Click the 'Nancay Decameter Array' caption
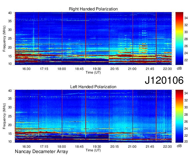Image resolution: width=191 pixels, height=155 pixels. (x=41, y=152)
